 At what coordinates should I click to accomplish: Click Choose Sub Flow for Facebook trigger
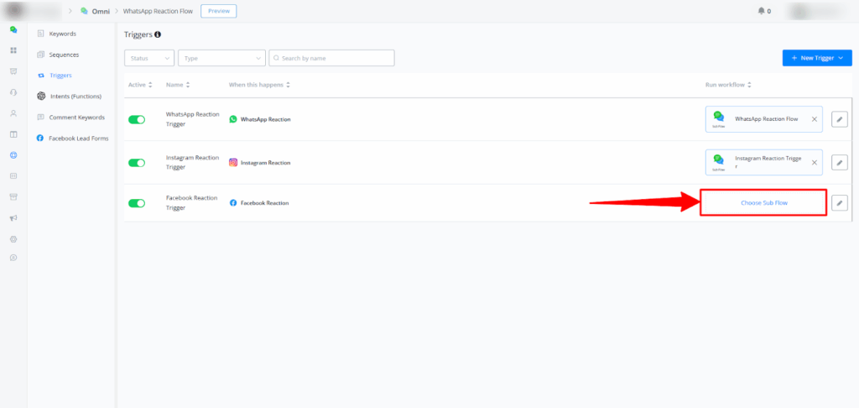(x=763, y=203)
